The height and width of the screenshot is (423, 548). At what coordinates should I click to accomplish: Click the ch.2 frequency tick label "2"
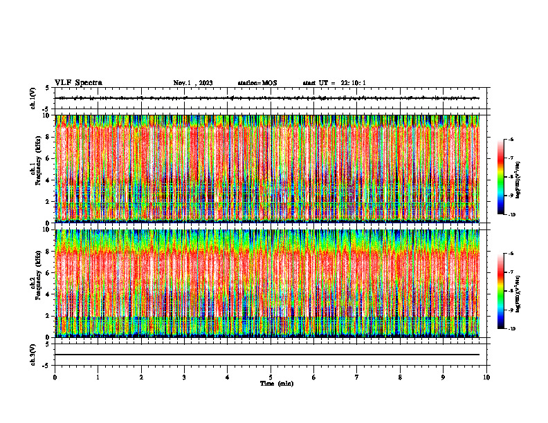coord(48,316)
